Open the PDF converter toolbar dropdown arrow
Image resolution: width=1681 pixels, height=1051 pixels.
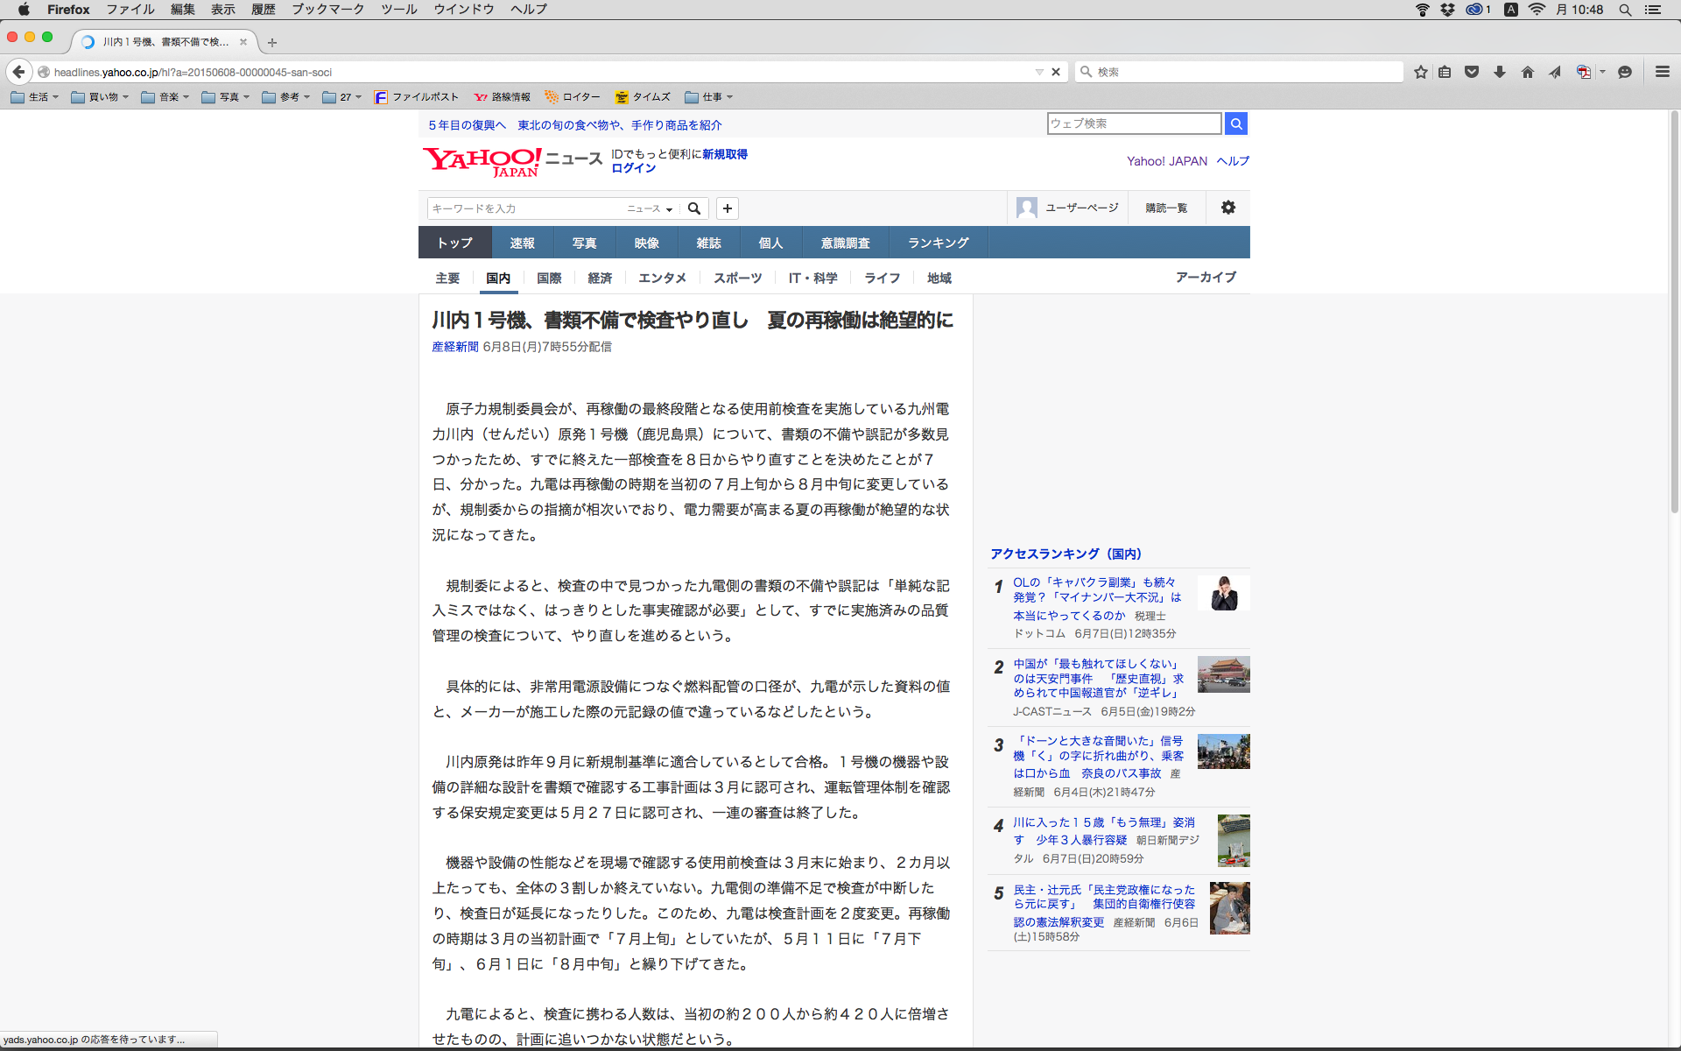point(1603,72)
